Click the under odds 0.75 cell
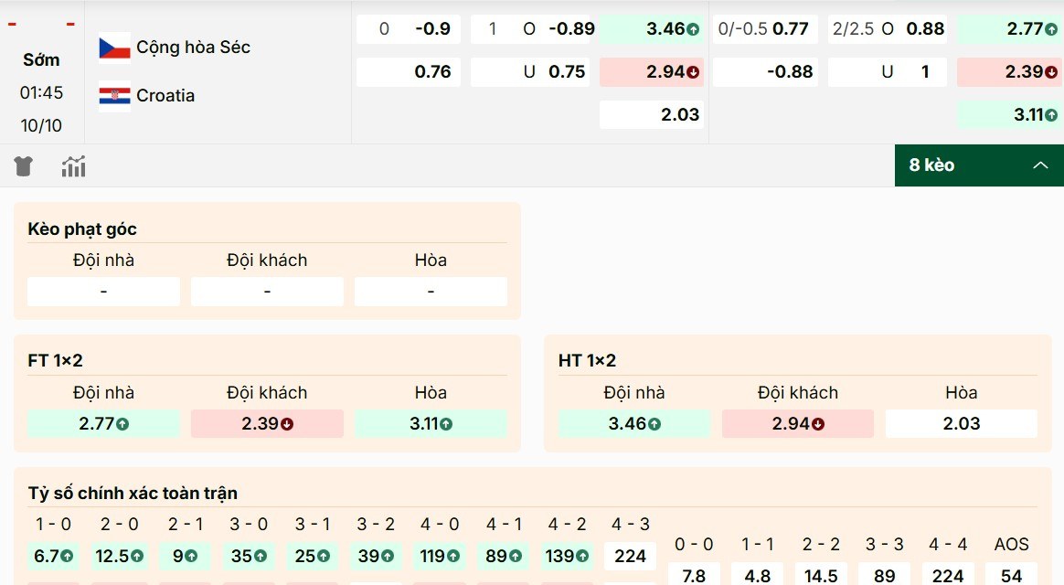Viewport: 1064px width, 585px height. click(x=530, y=71)
